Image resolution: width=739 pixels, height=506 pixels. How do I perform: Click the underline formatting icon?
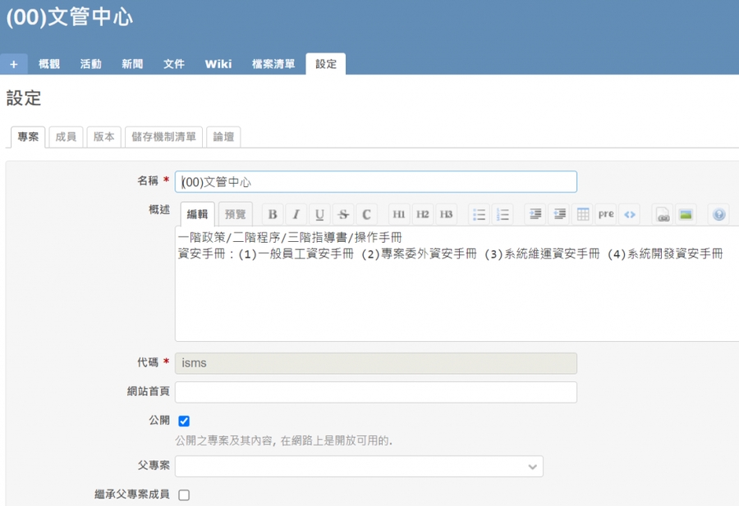[319, 214]
